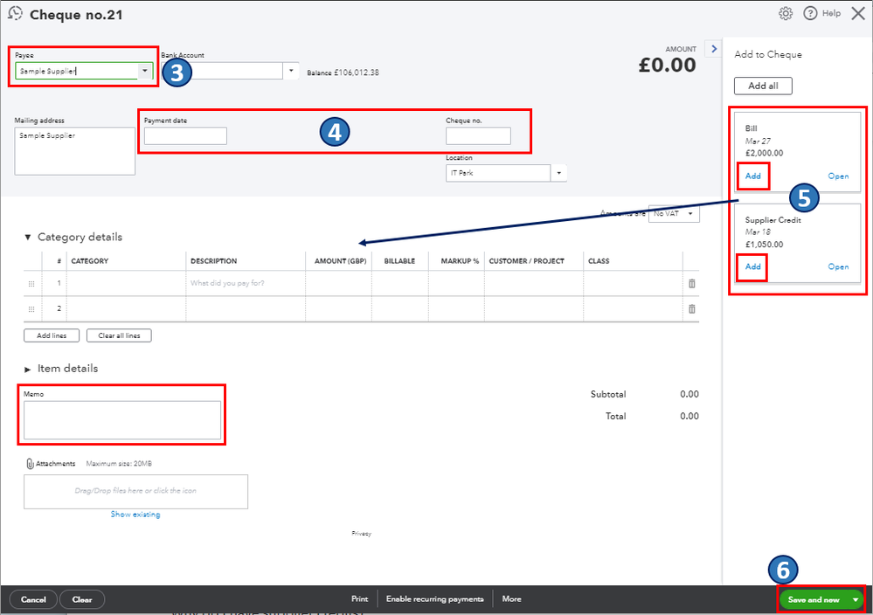This screenshot has height=615, width=873.
Task: Expand the Item details section
Action: (x=27, y=369)
